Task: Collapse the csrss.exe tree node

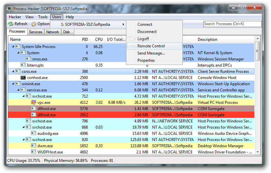Action: click(x=13, y=71)
